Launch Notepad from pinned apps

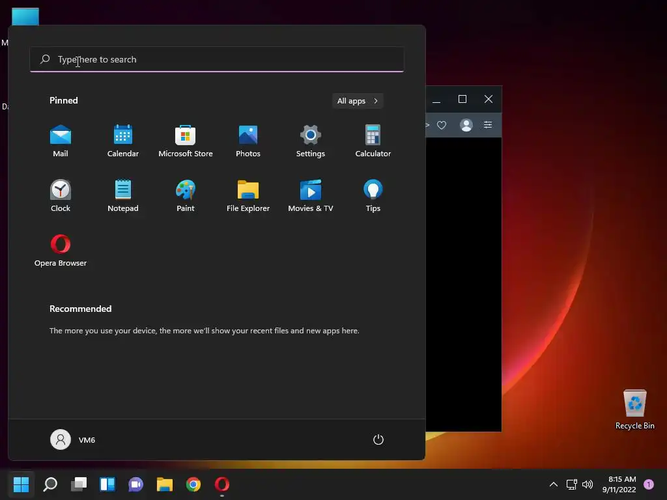click(x=123, y=196)
